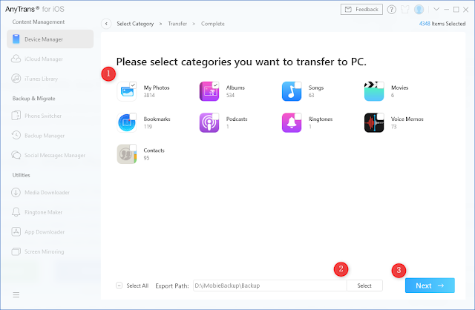Click the Albums category icon

click(x=209, y=91)
